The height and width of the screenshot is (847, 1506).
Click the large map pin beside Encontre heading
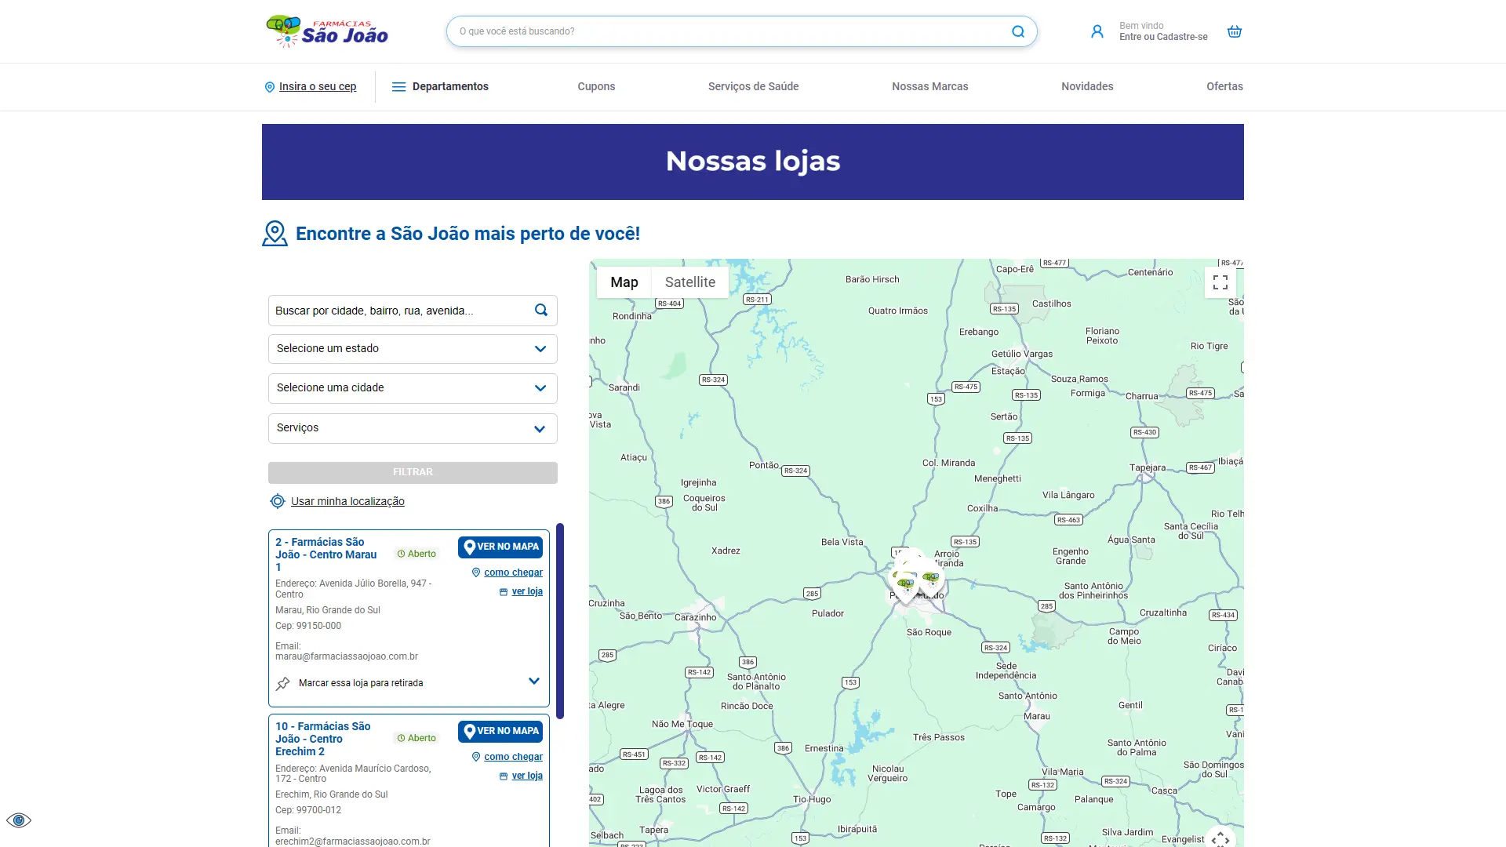[x=275, y=233]
